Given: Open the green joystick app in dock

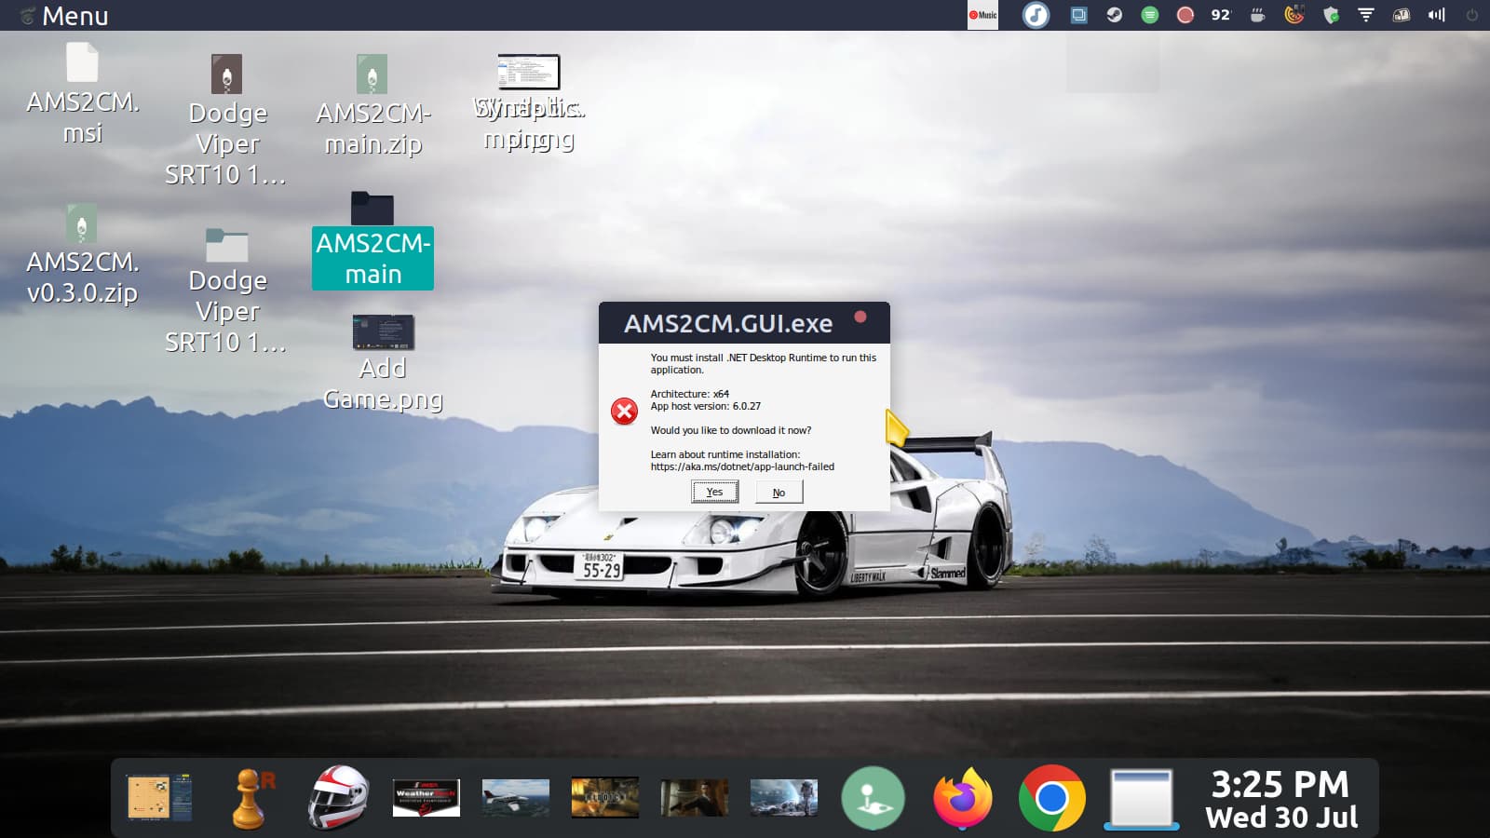Looking at the screenshot, I should click(873, 798).
